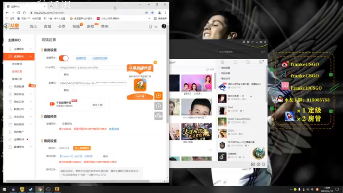
Task: Click the blue bookmark star in address bar
Action: (153, 13)
